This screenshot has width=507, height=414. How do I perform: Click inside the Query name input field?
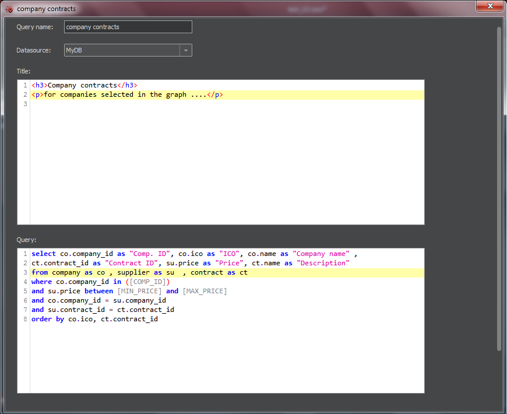tap(127, 27)
